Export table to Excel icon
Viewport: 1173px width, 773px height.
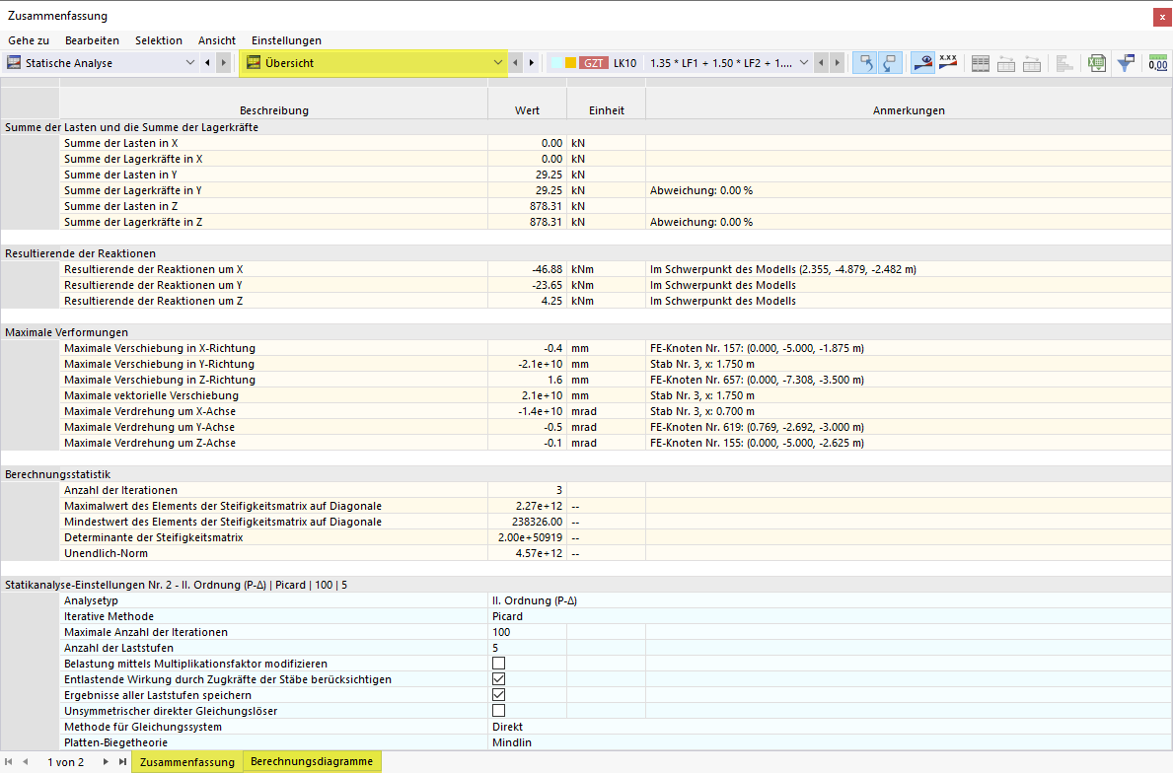click(1097, 63)
